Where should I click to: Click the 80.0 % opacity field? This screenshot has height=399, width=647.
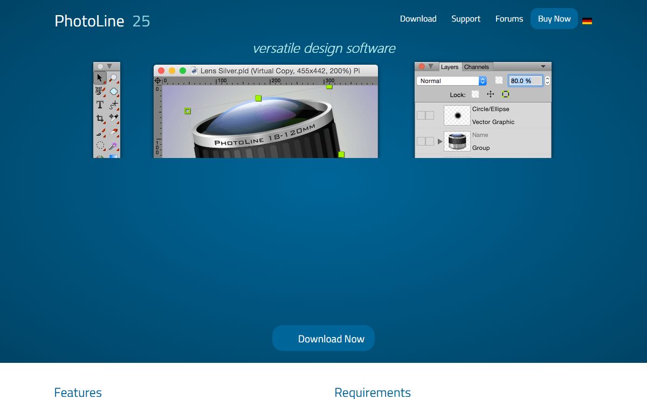525,81
